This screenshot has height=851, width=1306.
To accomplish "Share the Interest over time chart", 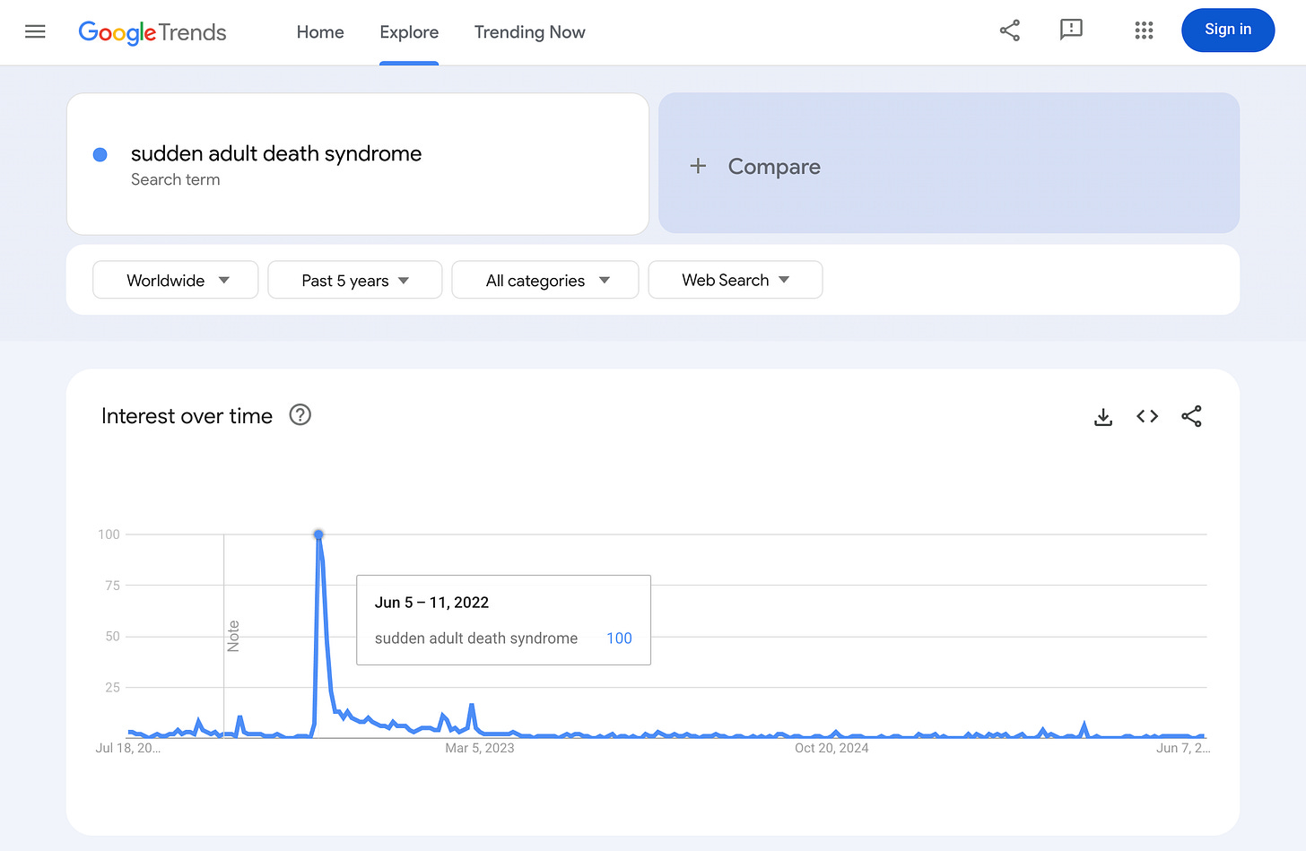I will (1191, 416).
